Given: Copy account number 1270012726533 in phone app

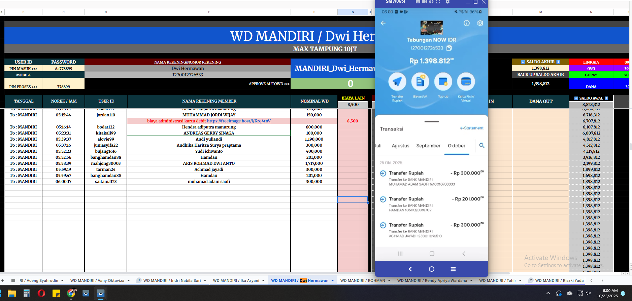Looking at the screenshot, I should pyautogui.click(x=449, y=48).
